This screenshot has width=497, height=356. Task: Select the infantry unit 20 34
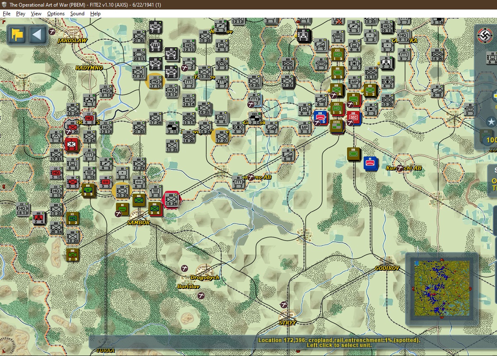56,227
